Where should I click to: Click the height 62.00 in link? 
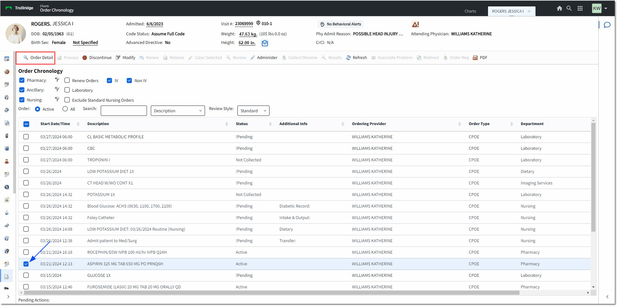[x=247, y=43]
